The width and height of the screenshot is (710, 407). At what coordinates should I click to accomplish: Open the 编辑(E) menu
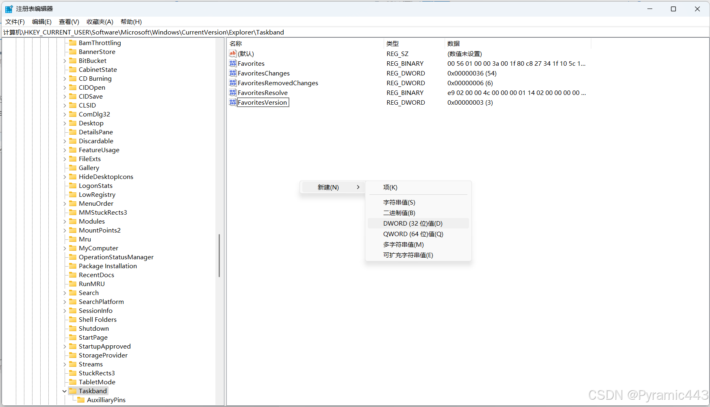pos(42,22)
